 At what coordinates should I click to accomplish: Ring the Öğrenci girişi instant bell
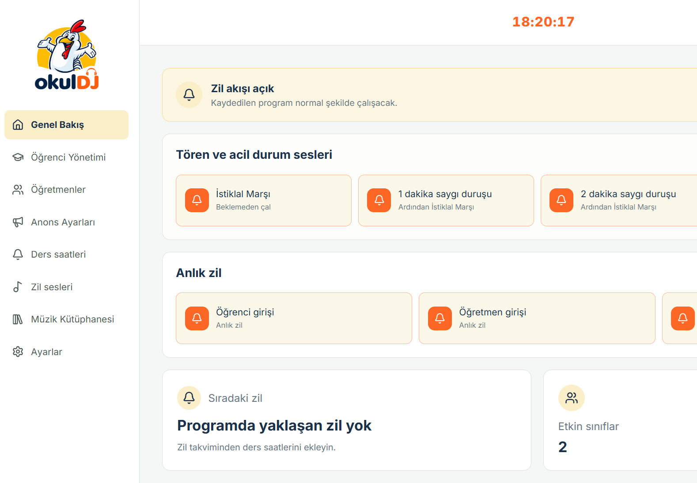tap(294, 318)
